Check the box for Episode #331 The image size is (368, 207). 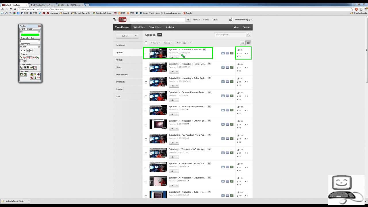point(146,154)
